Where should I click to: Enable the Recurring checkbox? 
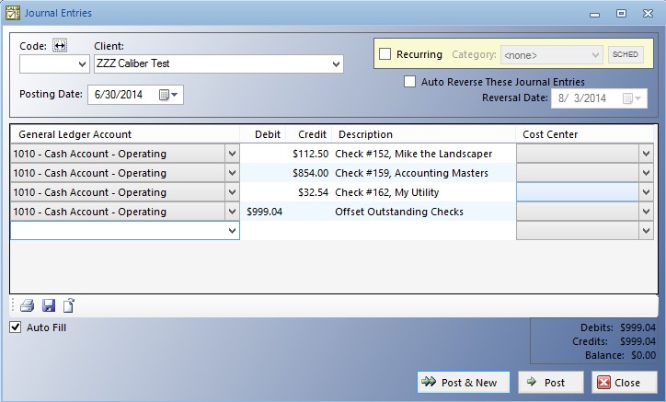(385, 54)
